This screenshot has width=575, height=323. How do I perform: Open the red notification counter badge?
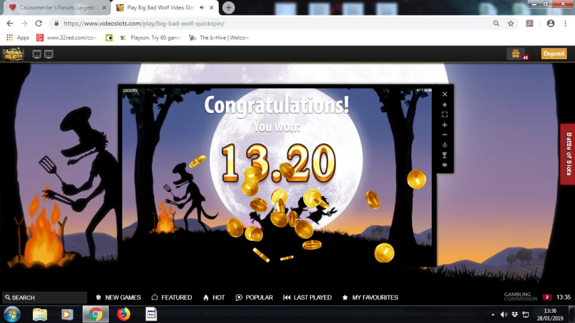tap(547, 297)
